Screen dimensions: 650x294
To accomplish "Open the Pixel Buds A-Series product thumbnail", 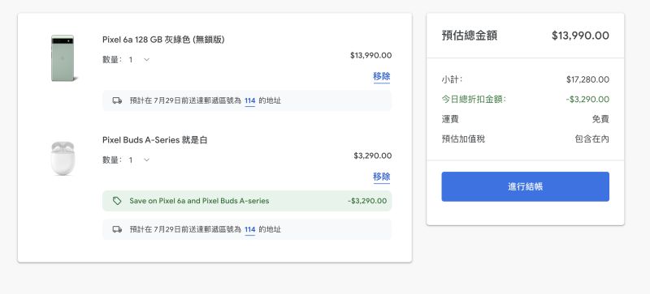I will click(63, 159).
